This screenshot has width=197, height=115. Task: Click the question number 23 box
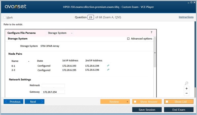pos(91,17)
